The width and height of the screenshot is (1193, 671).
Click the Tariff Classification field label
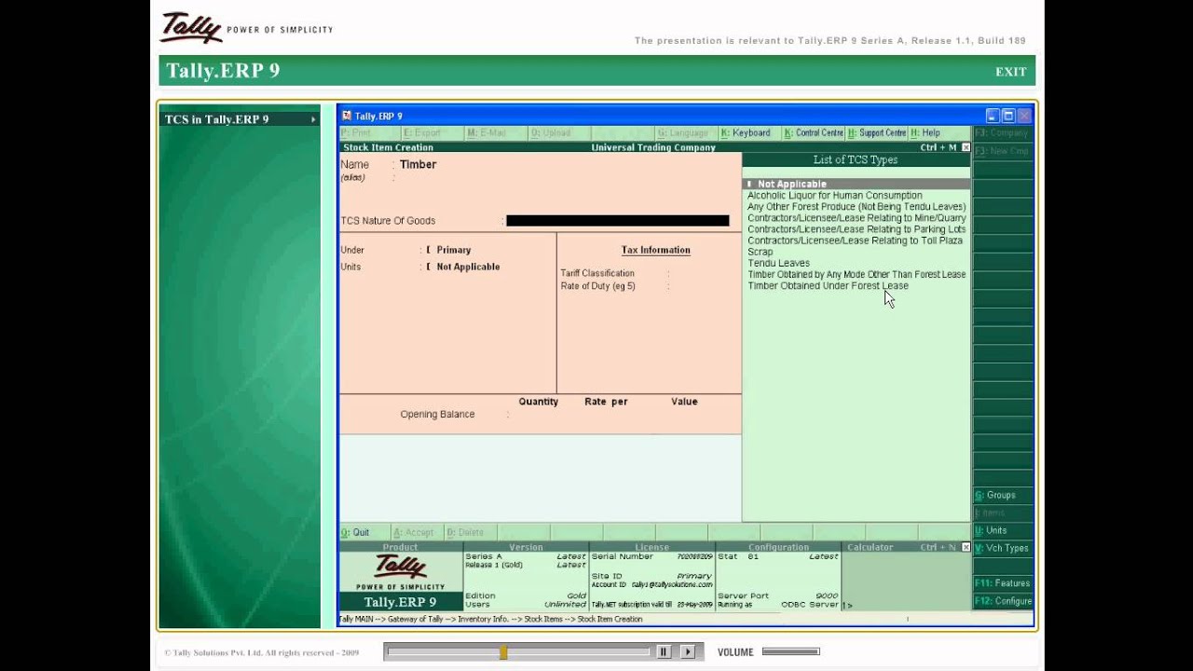pyautogui.click(x=597, y=274)
